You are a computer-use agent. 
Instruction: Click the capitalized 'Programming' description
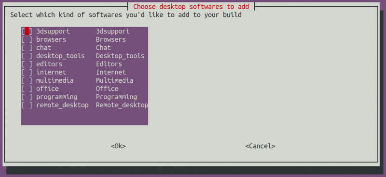116,97
